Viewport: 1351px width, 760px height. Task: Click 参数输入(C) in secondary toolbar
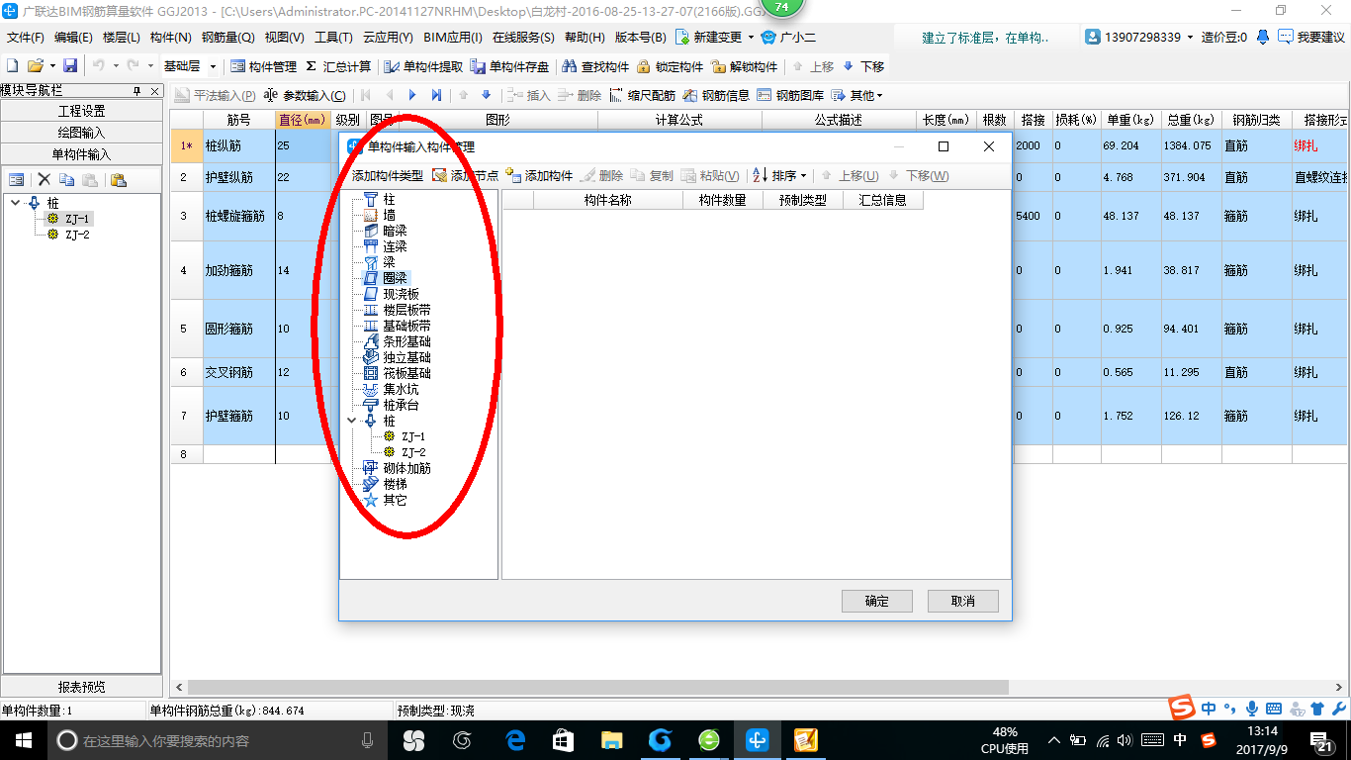point(306,95)
